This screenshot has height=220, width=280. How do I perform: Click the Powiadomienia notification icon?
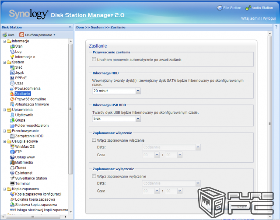coord(12,89)
